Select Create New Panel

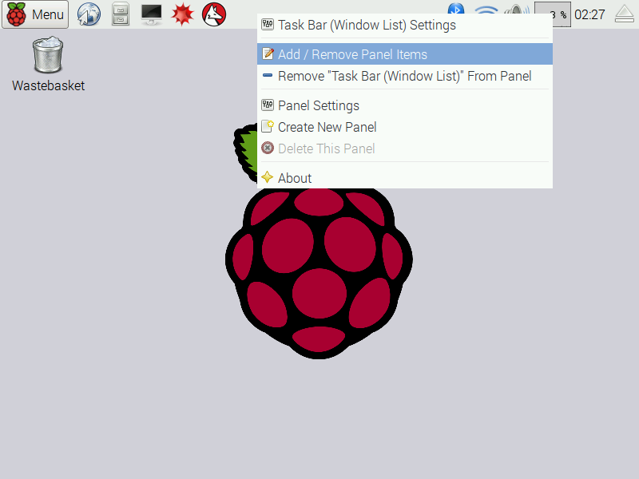click(x=326, y=127)
